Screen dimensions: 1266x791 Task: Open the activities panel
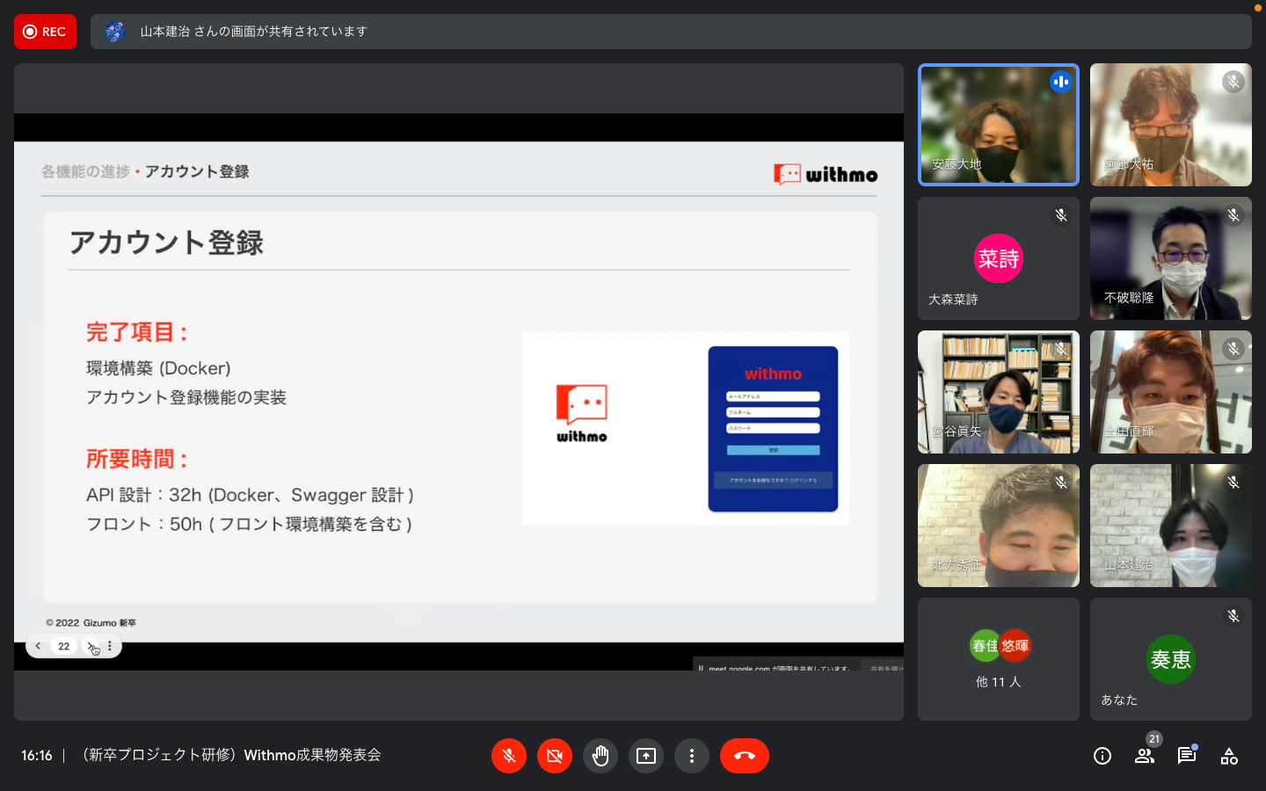pyautogui.click(x=1229, y=756)
